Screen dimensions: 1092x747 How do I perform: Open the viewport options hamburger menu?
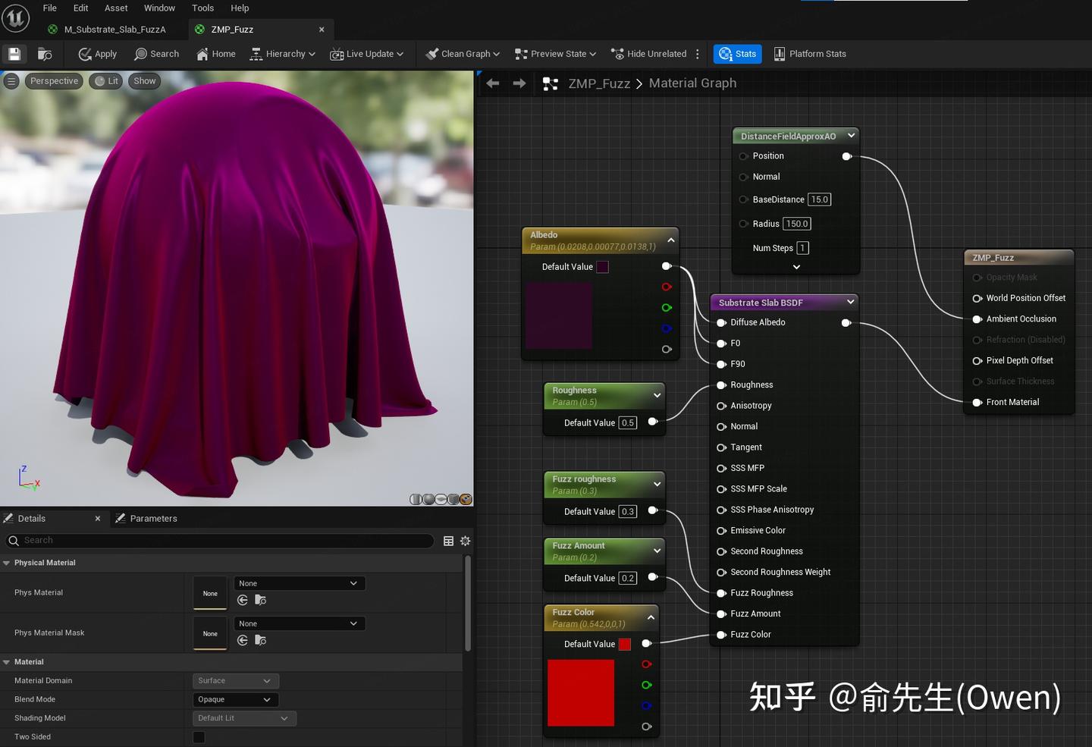click(11, 81)
